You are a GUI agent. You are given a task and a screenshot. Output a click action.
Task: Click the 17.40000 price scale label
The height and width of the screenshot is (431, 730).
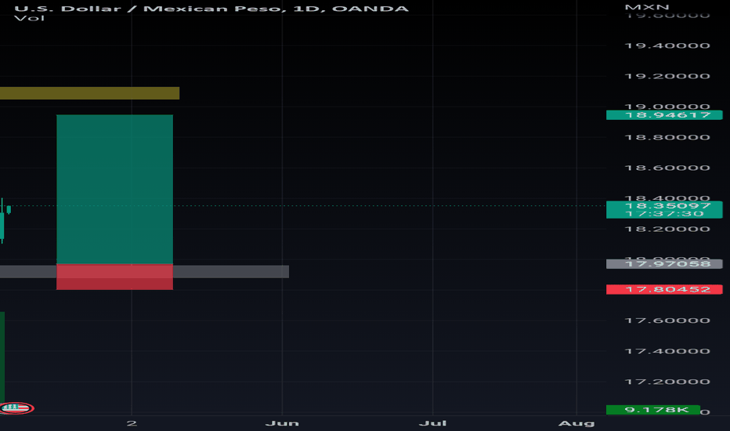[x=667, y=351]
